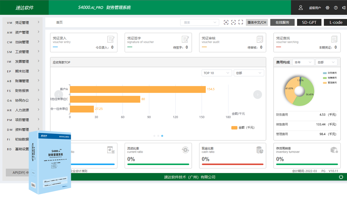Toggle the 销售费用 legend series
The image size is (347, 202).
pos(330,78)
